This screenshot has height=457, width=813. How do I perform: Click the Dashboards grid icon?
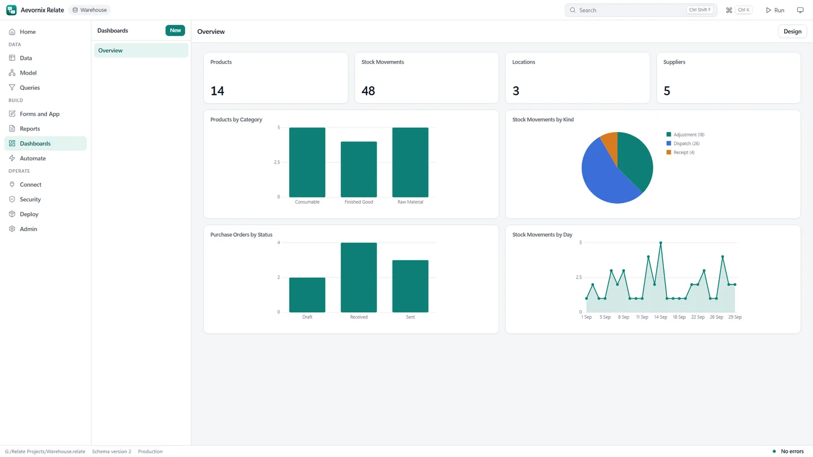[x=12, y=143]
